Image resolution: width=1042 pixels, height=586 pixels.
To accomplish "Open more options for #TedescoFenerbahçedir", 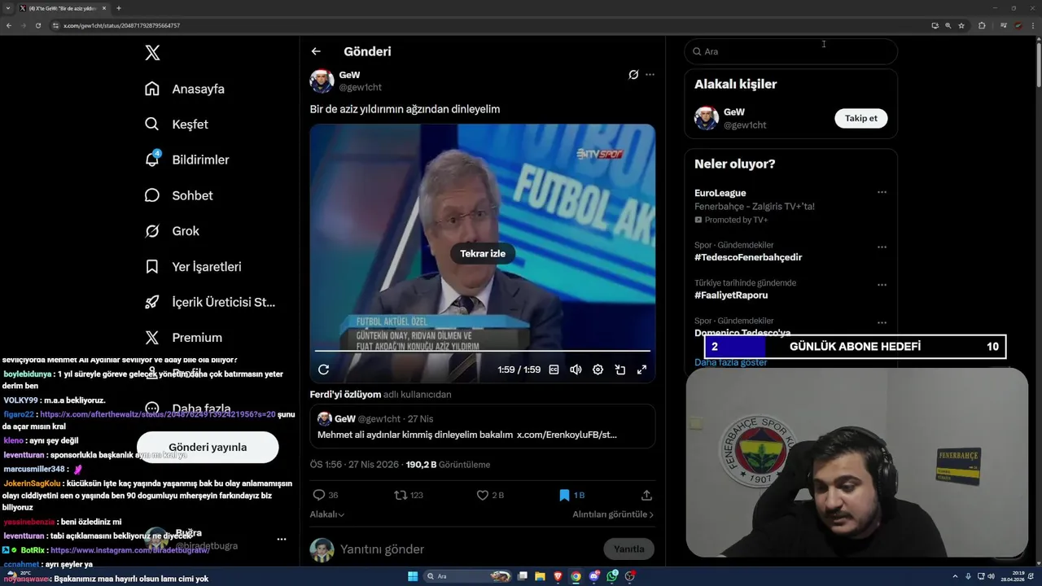I will (x=882, y=247).
